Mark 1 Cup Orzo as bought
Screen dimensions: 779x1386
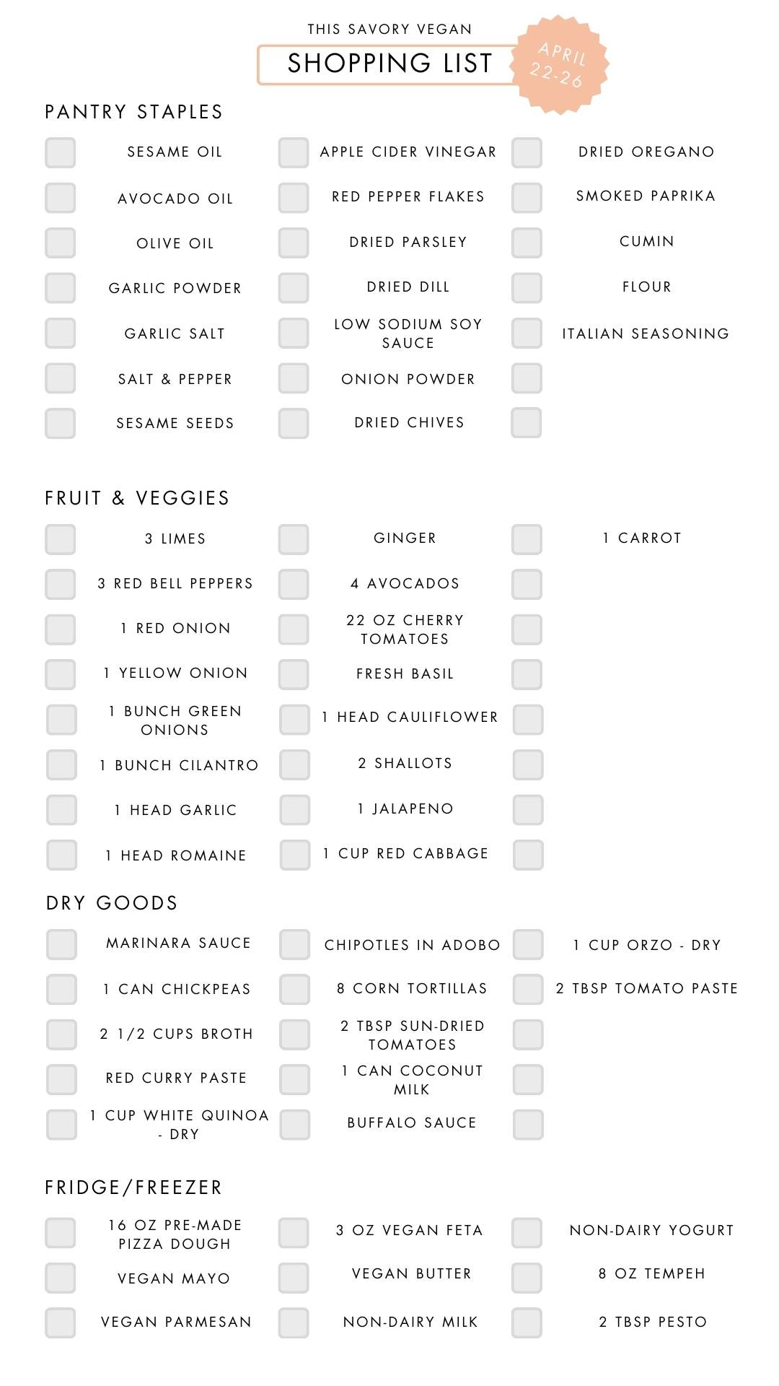[528, 944]
